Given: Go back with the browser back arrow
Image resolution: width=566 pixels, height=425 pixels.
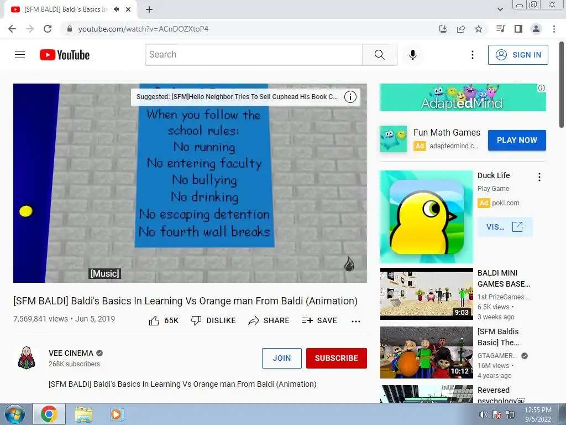Looking at the screenshot, I should (12, 29).
